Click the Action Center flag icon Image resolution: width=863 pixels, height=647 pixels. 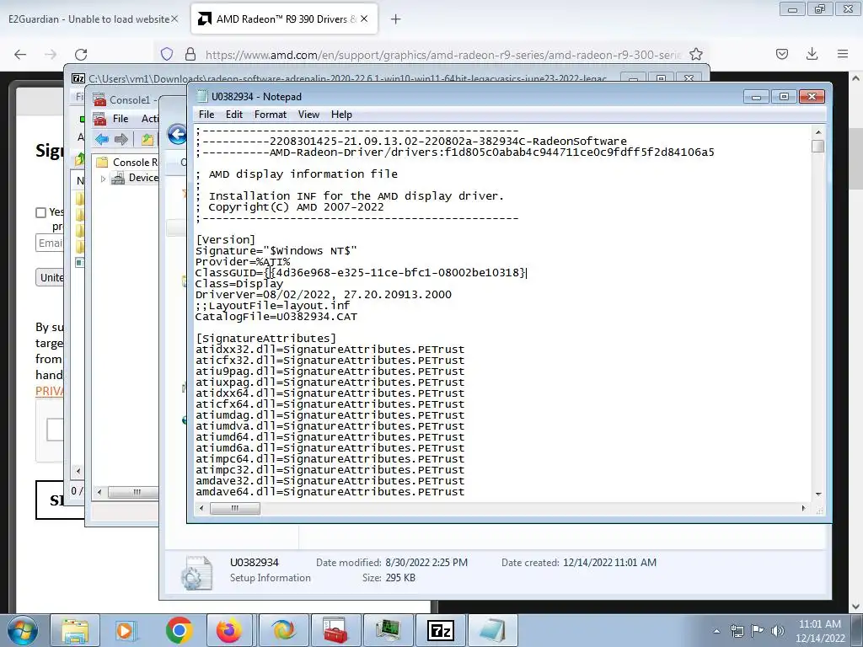pos(758,631)
